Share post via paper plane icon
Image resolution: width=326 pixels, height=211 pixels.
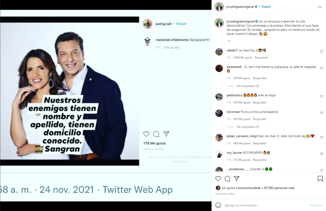(237, 179)
